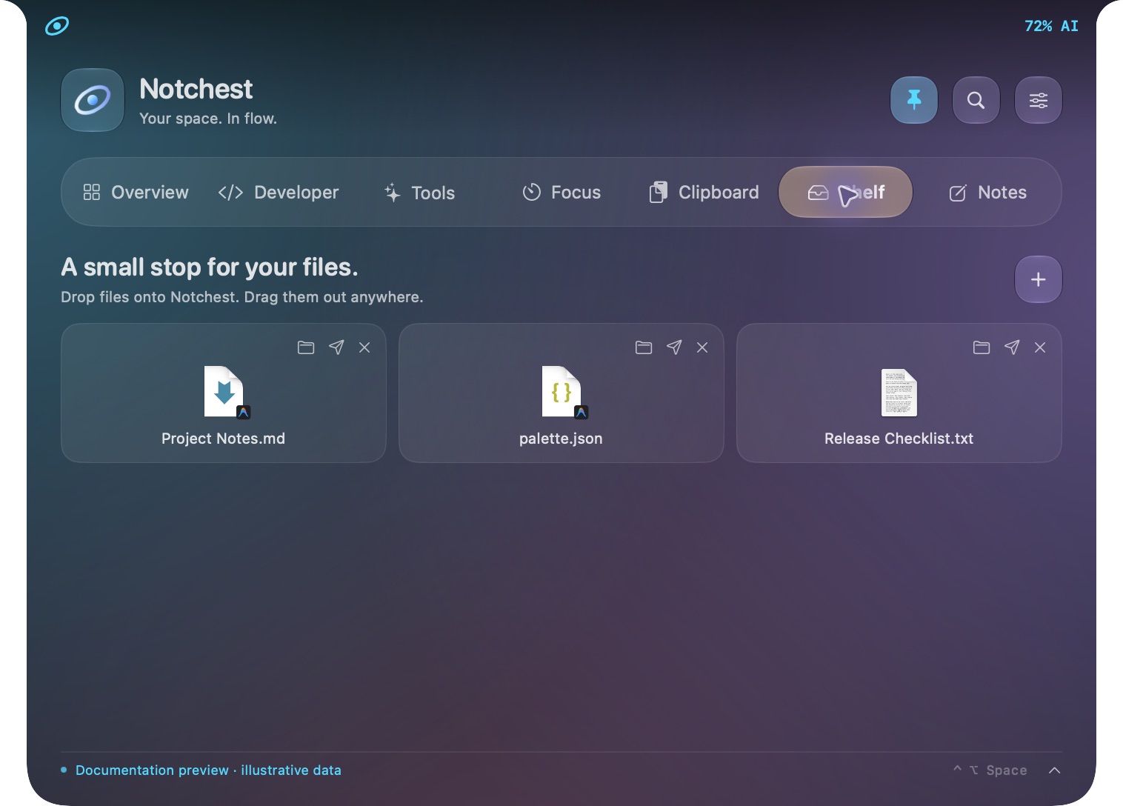Click the 'Release Checklist.txt' file name

[x=899, y=439]
